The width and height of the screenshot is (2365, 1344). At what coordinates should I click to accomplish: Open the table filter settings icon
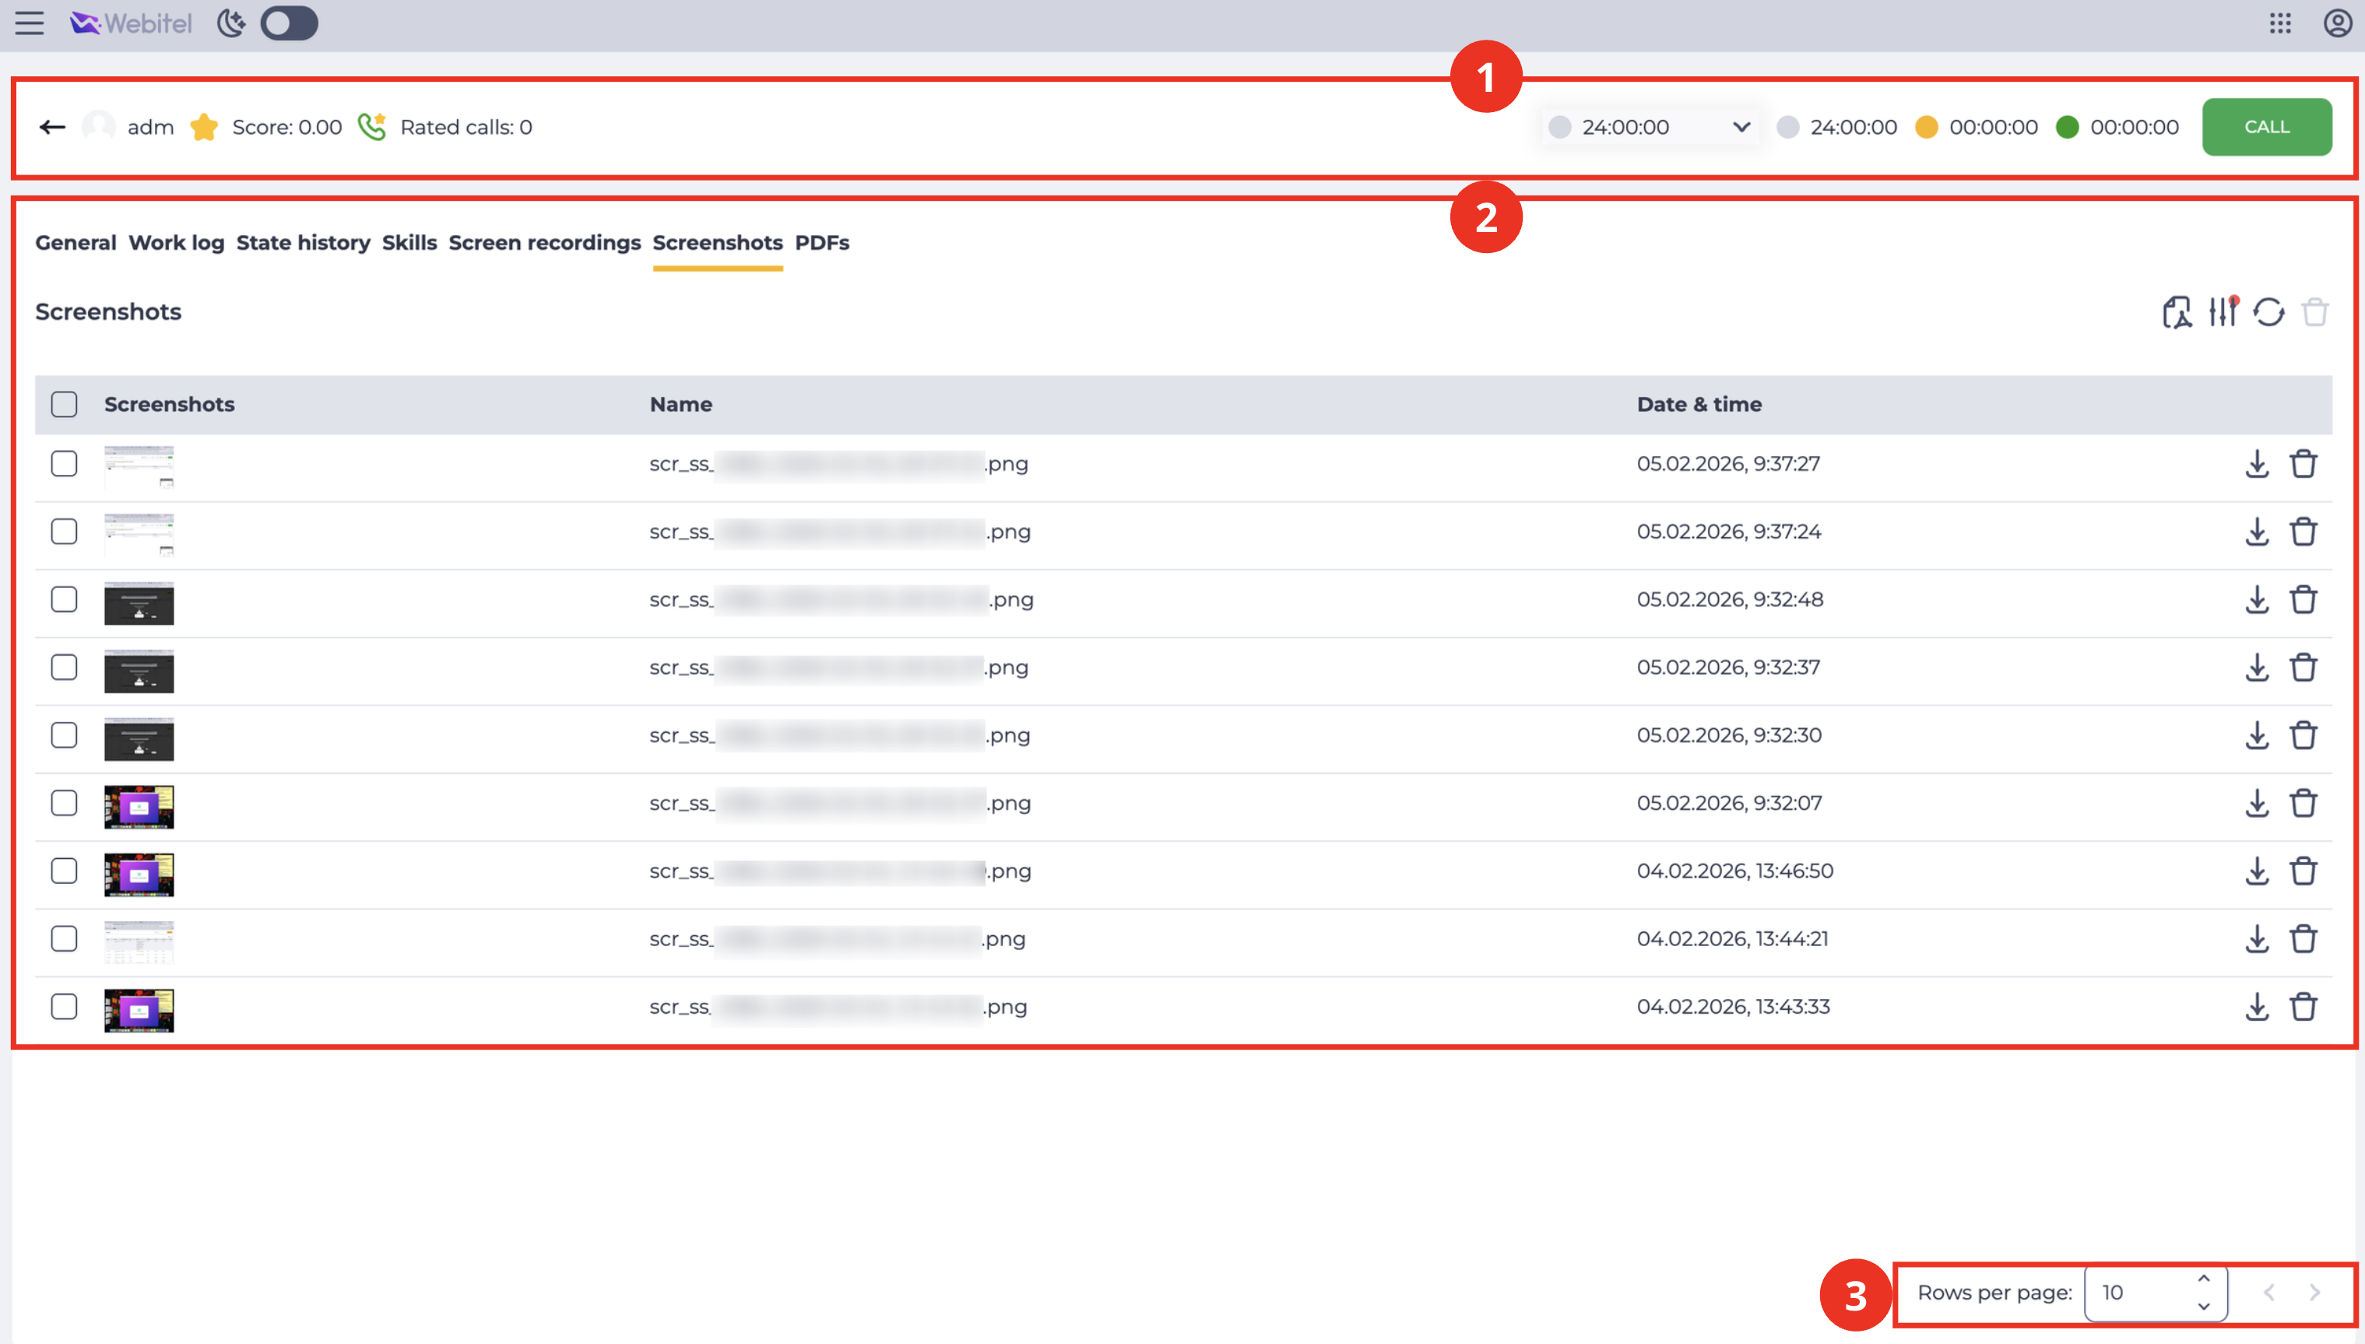(2223, 312)
